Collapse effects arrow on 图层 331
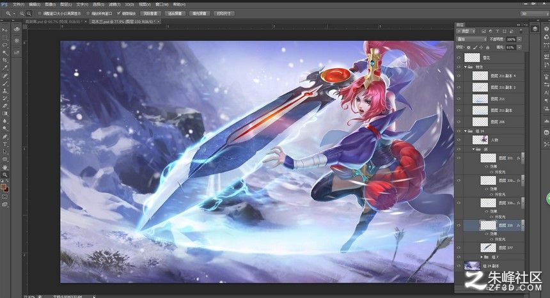The image size is (550, 298). click(522, 158)
